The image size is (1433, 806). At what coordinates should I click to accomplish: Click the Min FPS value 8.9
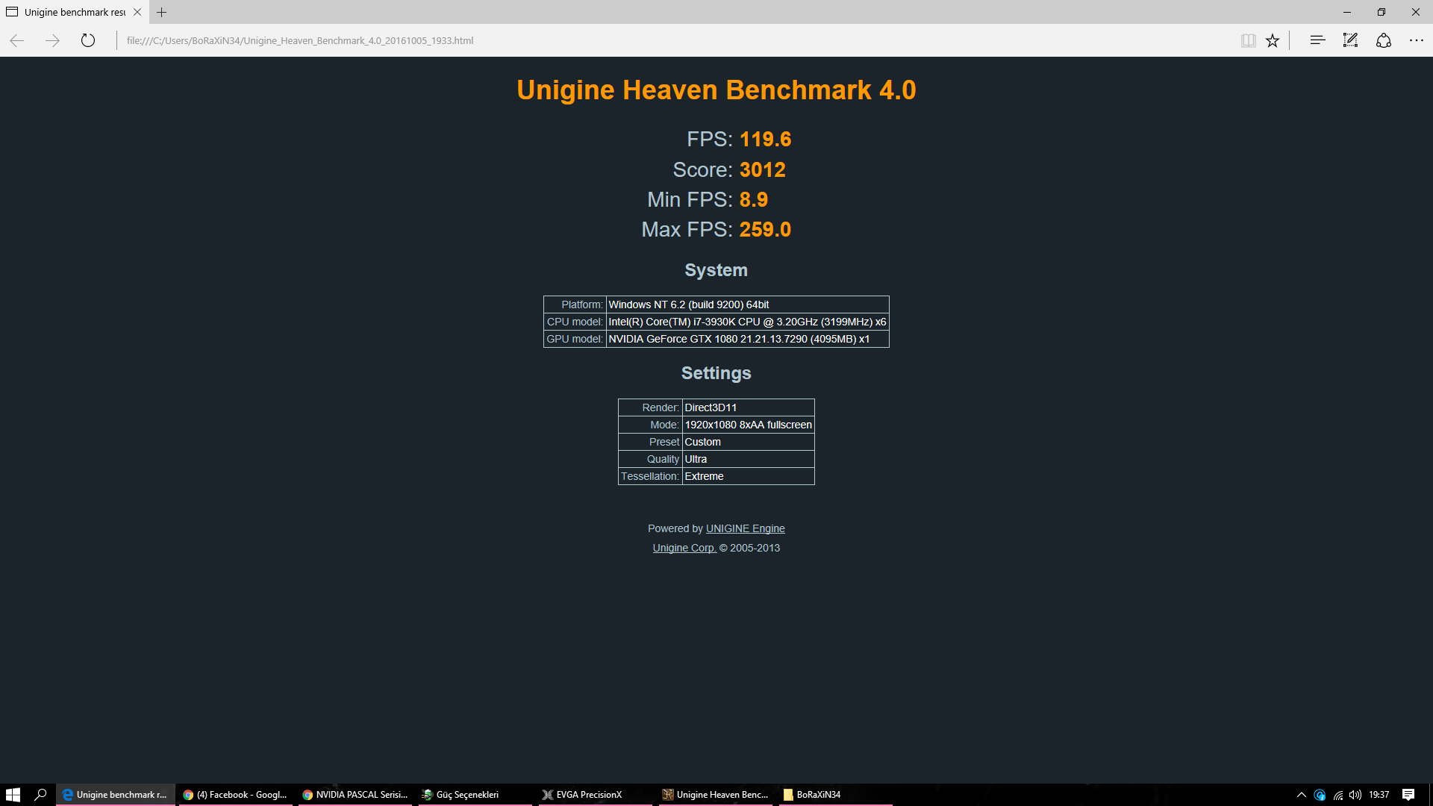[x=753, y=200]
